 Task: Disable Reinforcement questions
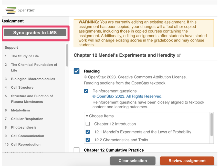[x=86, y=91]
